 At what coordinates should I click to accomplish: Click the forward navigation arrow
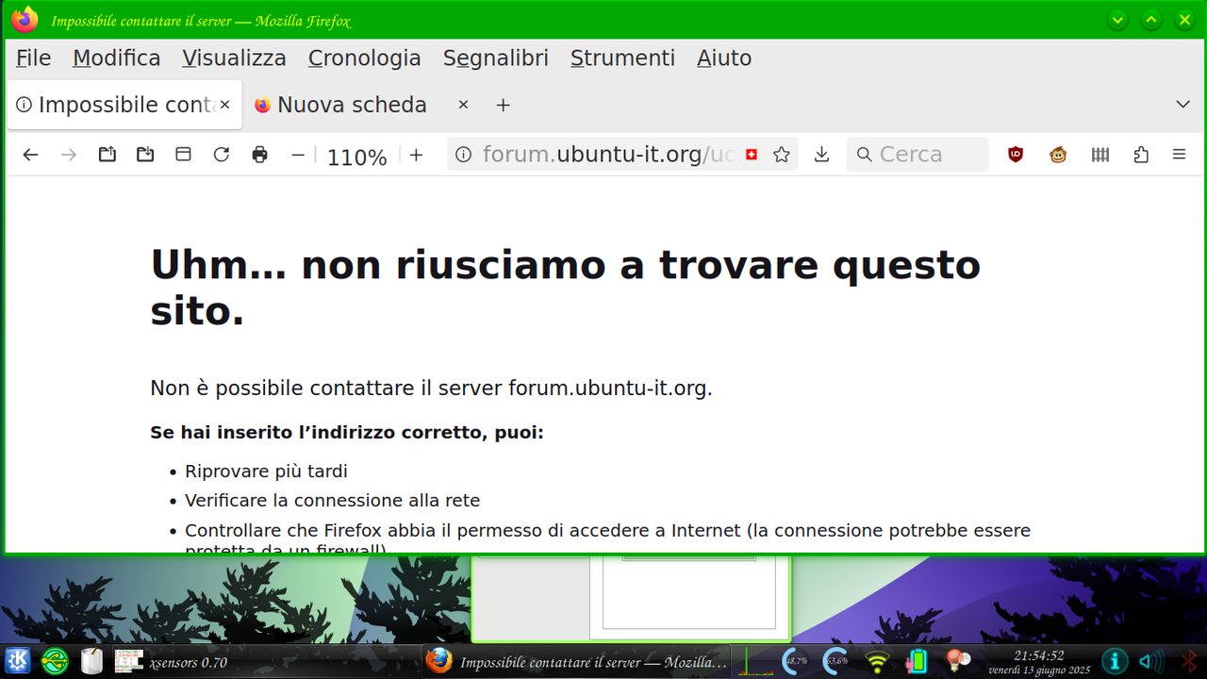69,155
